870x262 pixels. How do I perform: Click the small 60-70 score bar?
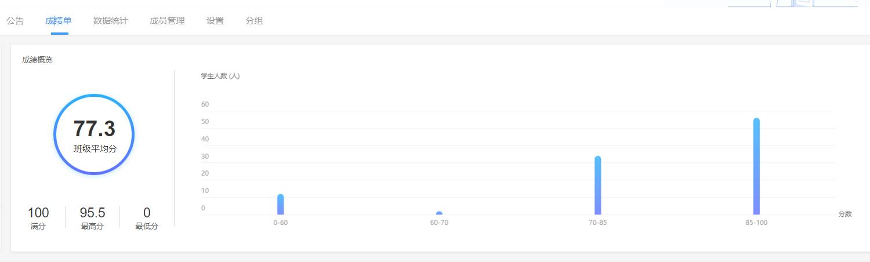[439, 213]
